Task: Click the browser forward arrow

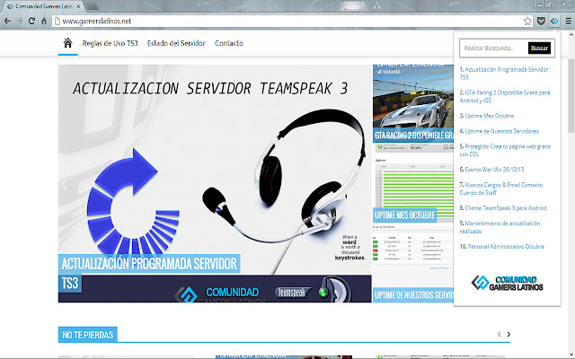Action: 20,22
